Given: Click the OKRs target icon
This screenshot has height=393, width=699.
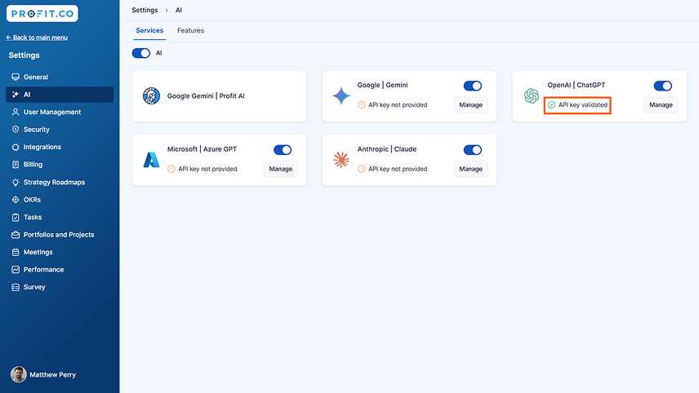Looking at the screenshot, I should point(16,200).
